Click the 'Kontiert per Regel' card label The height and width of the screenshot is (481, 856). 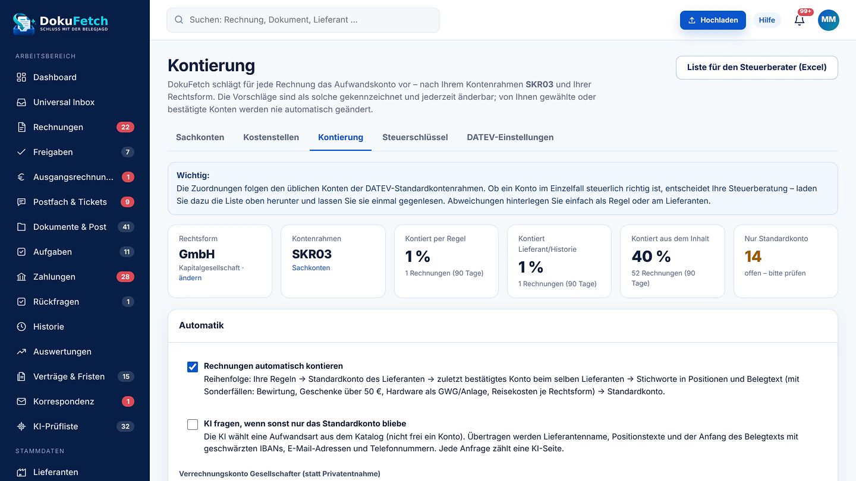tap(436, 239)
